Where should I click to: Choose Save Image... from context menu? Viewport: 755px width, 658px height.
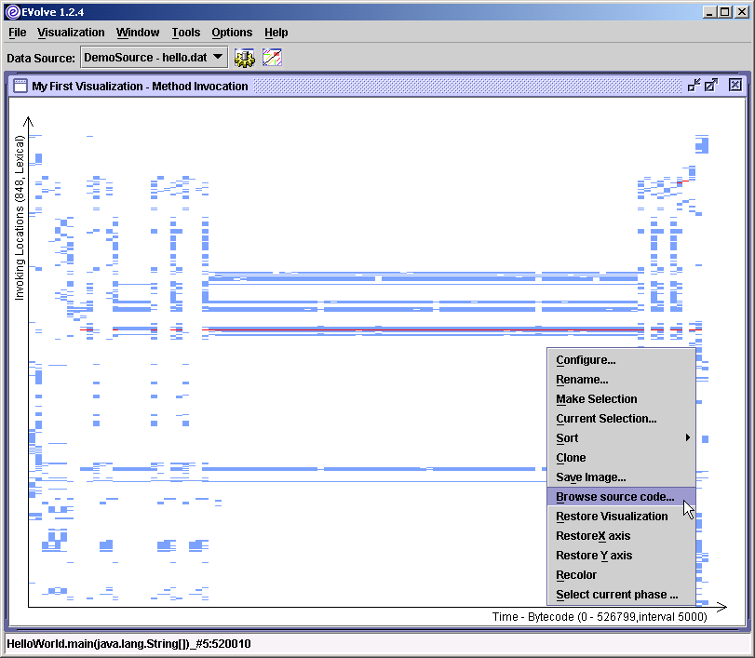point(621,477)
